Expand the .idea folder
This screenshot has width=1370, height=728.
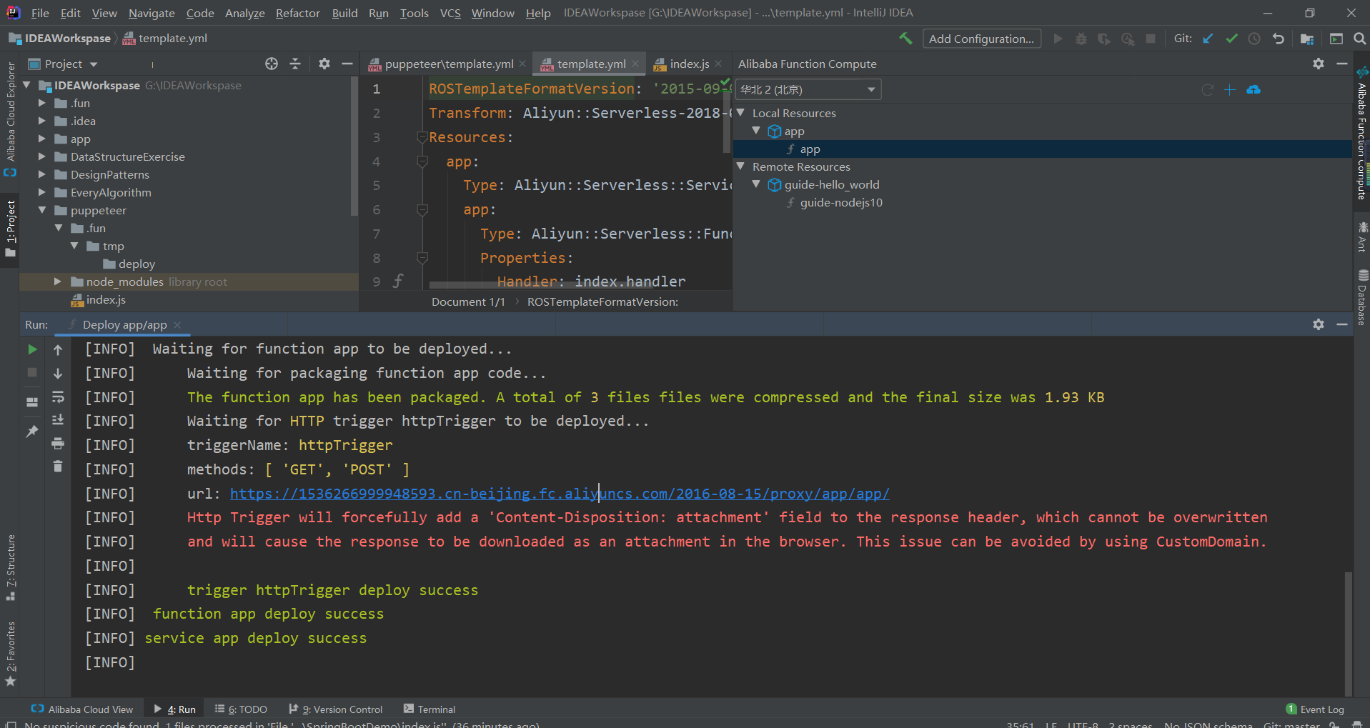point(42,121)
